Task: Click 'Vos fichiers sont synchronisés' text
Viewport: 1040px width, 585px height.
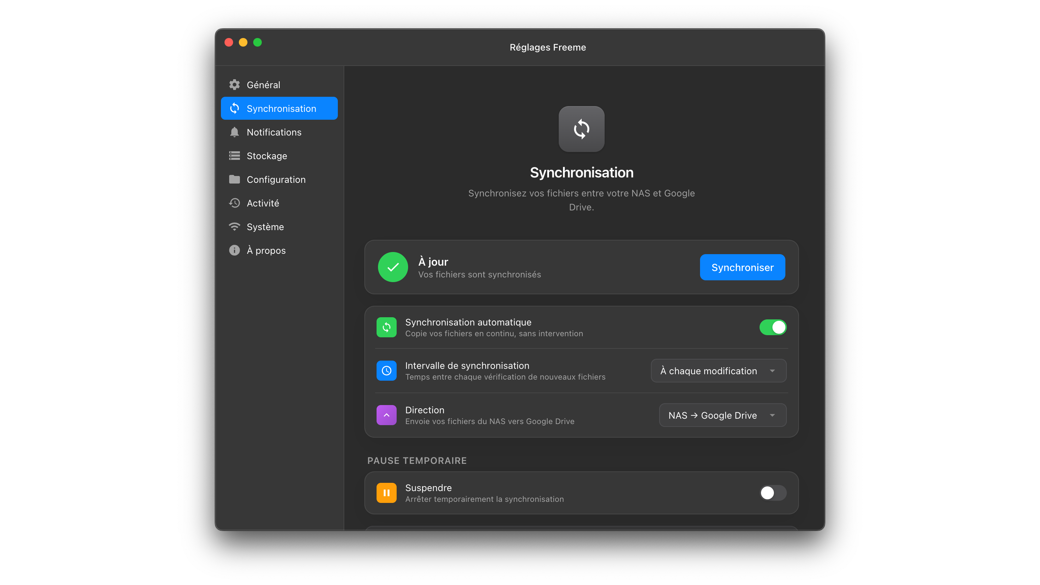Action: click(x=479, y=274)
